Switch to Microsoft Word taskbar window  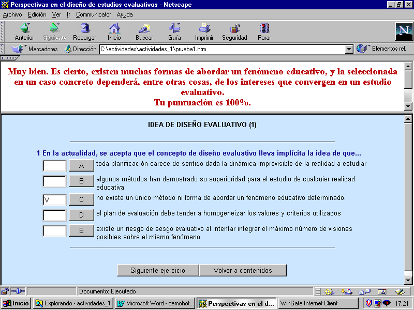click(155, 303)
